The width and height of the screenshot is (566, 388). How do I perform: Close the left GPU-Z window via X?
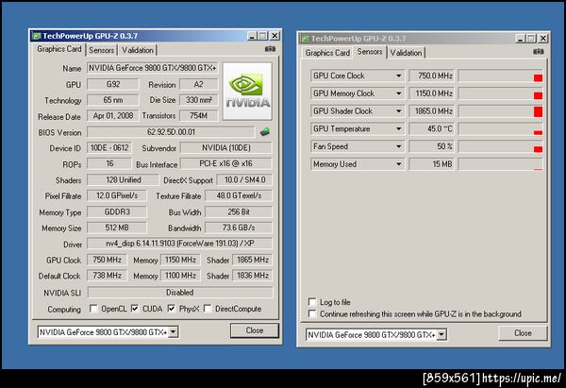tap(275, 36)
